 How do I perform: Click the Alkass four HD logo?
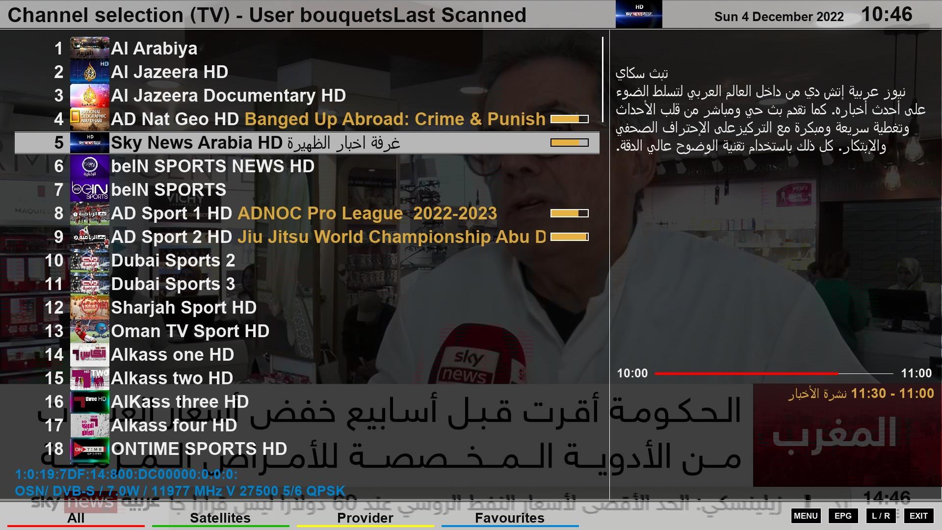(x=90, y=425)
